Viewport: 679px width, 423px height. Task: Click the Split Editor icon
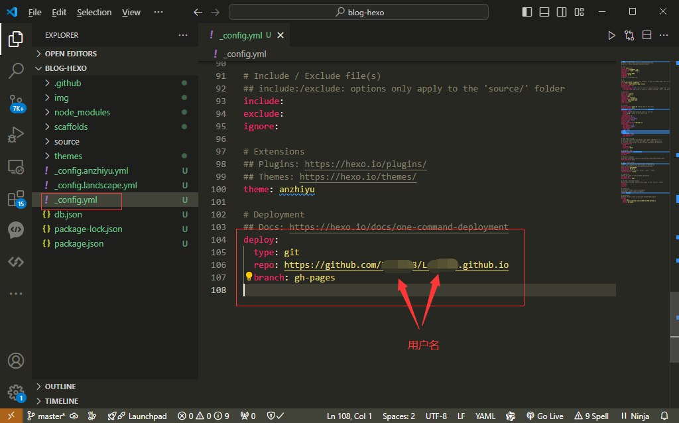647,35
